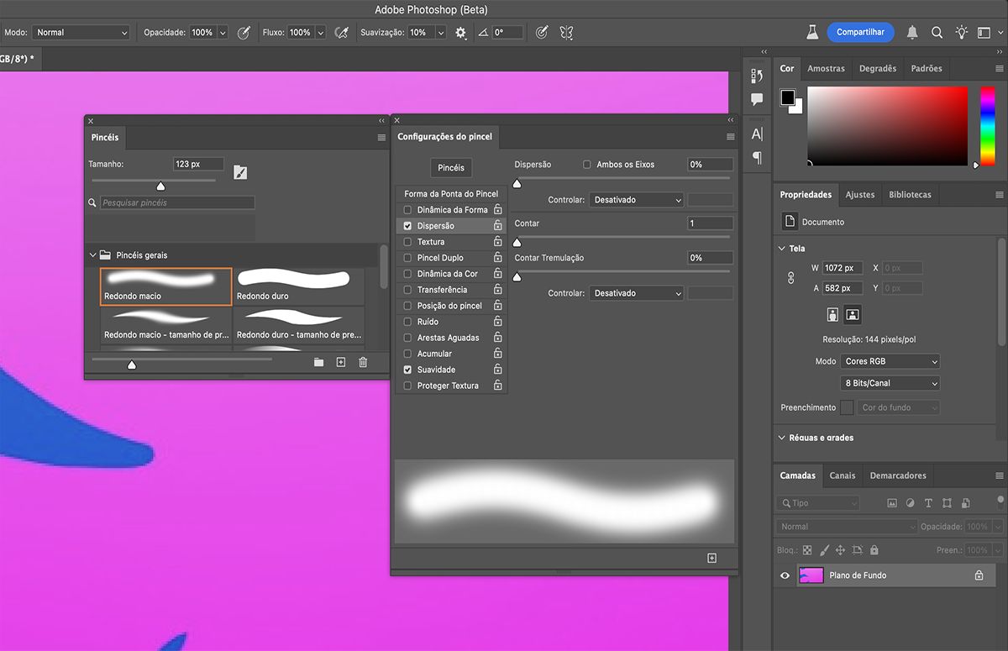Switch to the Canais tab
This screenshot has height=651, width=1008.
coord(842,475)
